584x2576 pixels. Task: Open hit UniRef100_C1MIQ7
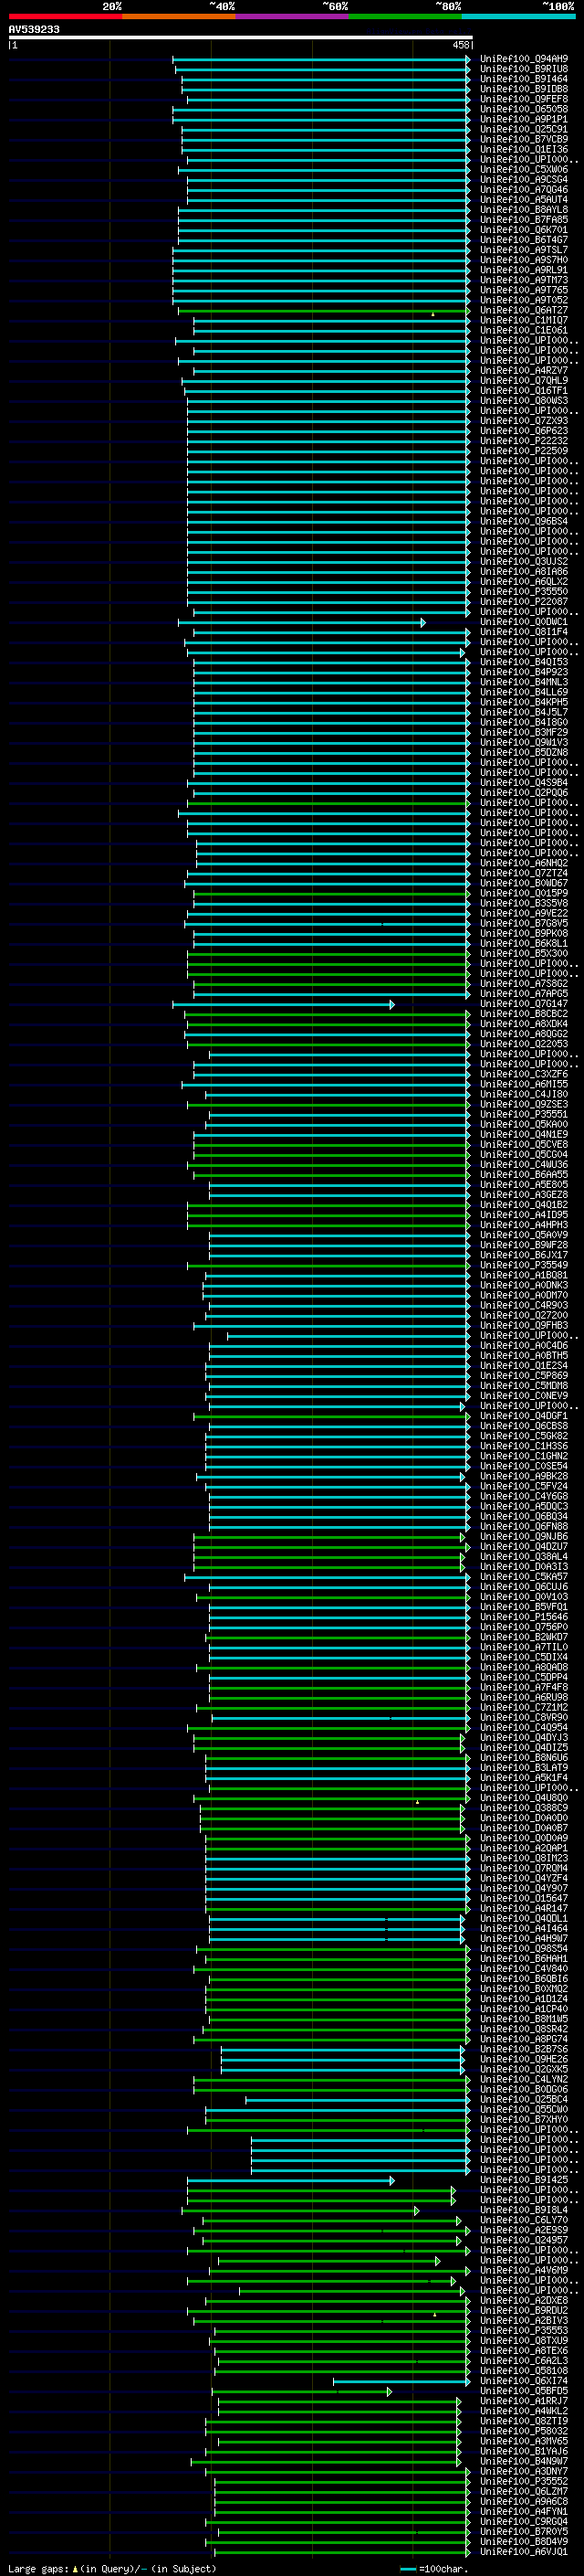(x=524, y=320)
